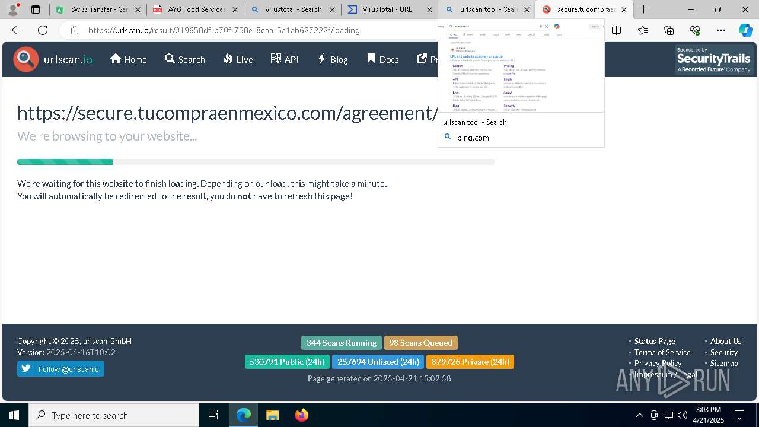Close the SwissTransfer tab
759x427 pixels.
pos(138,9)
